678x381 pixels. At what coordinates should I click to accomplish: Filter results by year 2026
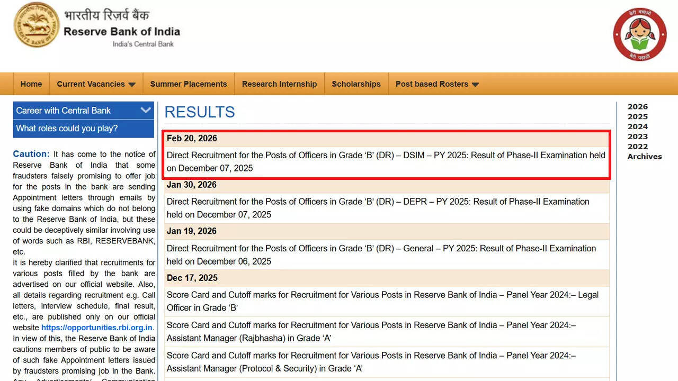click(x=638, y=106)
